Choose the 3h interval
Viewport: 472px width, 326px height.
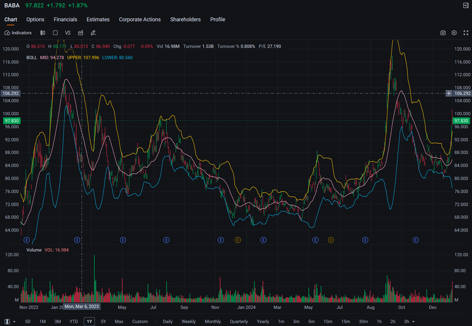[x=407, y=322]
